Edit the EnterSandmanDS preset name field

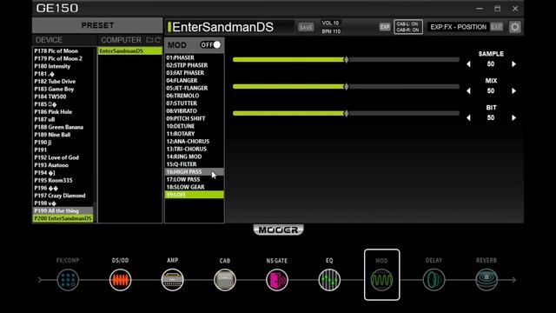(x=230, y=27)
